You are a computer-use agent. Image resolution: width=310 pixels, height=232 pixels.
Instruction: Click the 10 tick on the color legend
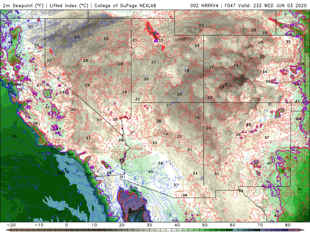click(x=94, y=225)
